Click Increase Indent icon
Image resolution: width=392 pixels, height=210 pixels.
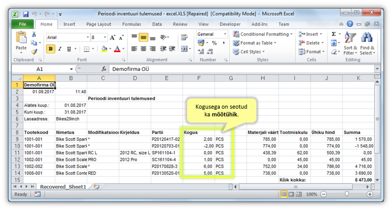(172, 49)
